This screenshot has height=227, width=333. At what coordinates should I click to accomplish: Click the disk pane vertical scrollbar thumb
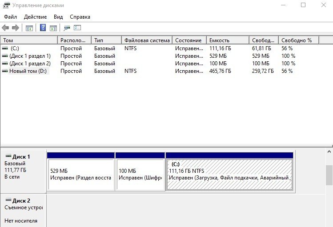329,175
